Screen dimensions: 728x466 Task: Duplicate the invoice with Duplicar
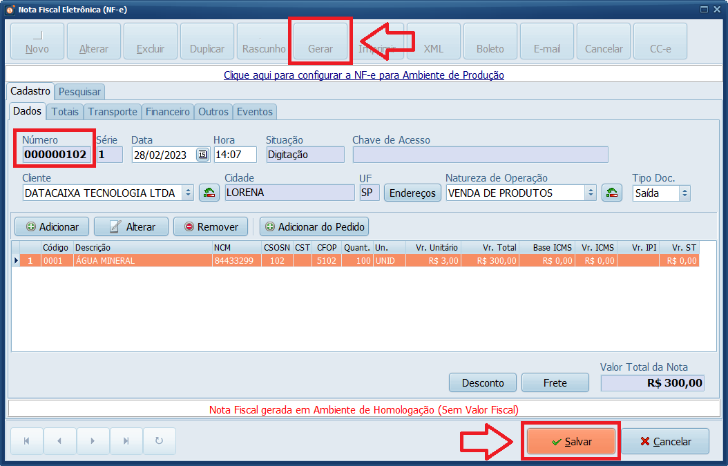click(x=207, y=41)
